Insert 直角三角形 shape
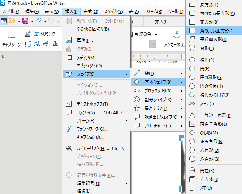This screenshot has height=194, width=242. click(x=214, y=124)
